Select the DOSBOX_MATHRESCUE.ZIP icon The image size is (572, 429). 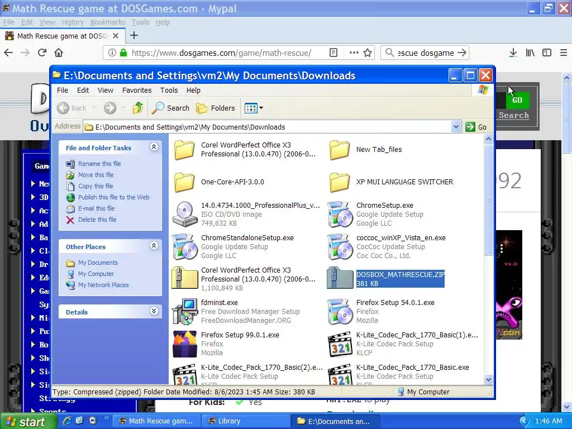tap(340, 278)
